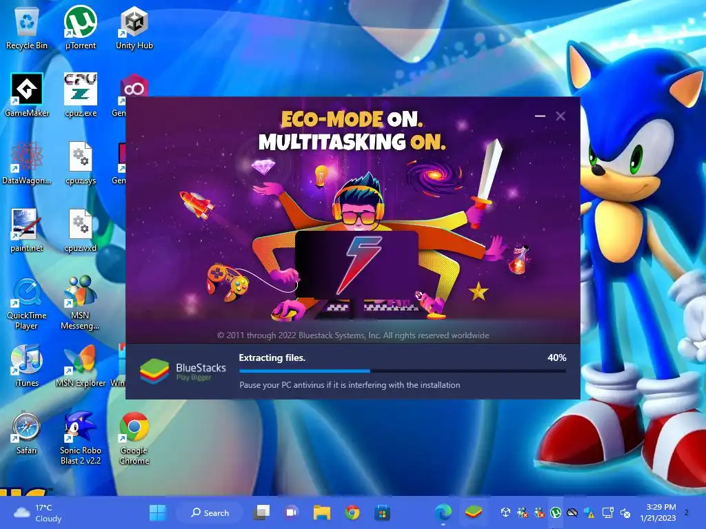Open Chrome from the taskbar
Image resolution: width=706 pixels, height=529 pixels.
(x=352, y=512)
